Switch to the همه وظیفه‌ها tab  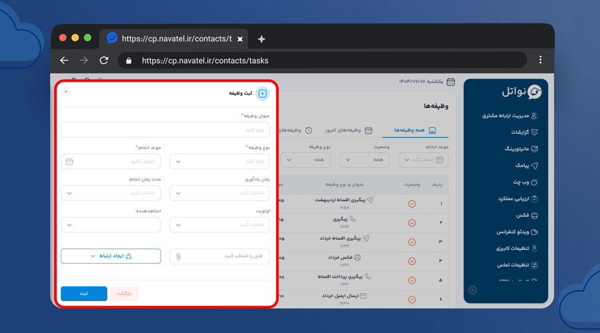[x=415, y=131]
